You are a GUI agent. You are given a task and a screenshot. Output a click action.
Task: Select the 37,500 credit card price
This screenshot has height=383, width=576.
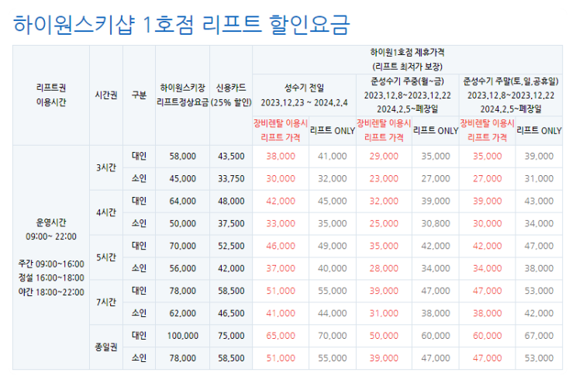pos(231,223)
